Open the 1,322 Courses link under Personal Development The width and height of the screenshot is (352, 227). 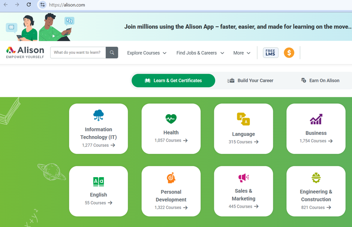coord(171,208)
